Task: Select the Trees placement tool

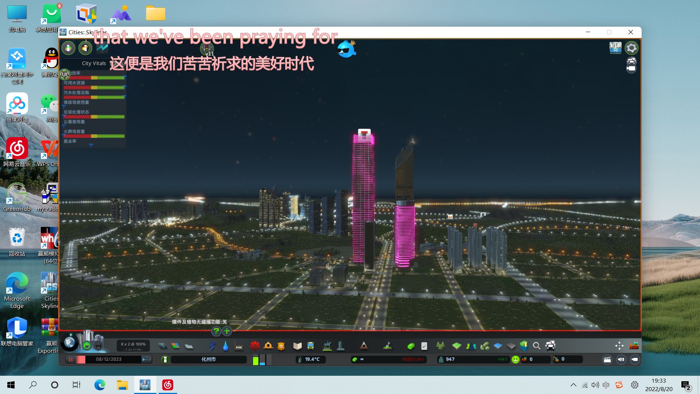Action: click(x=440, y=346)
